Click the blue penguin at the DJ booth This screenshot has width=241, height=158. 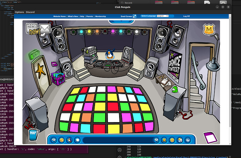110,54
